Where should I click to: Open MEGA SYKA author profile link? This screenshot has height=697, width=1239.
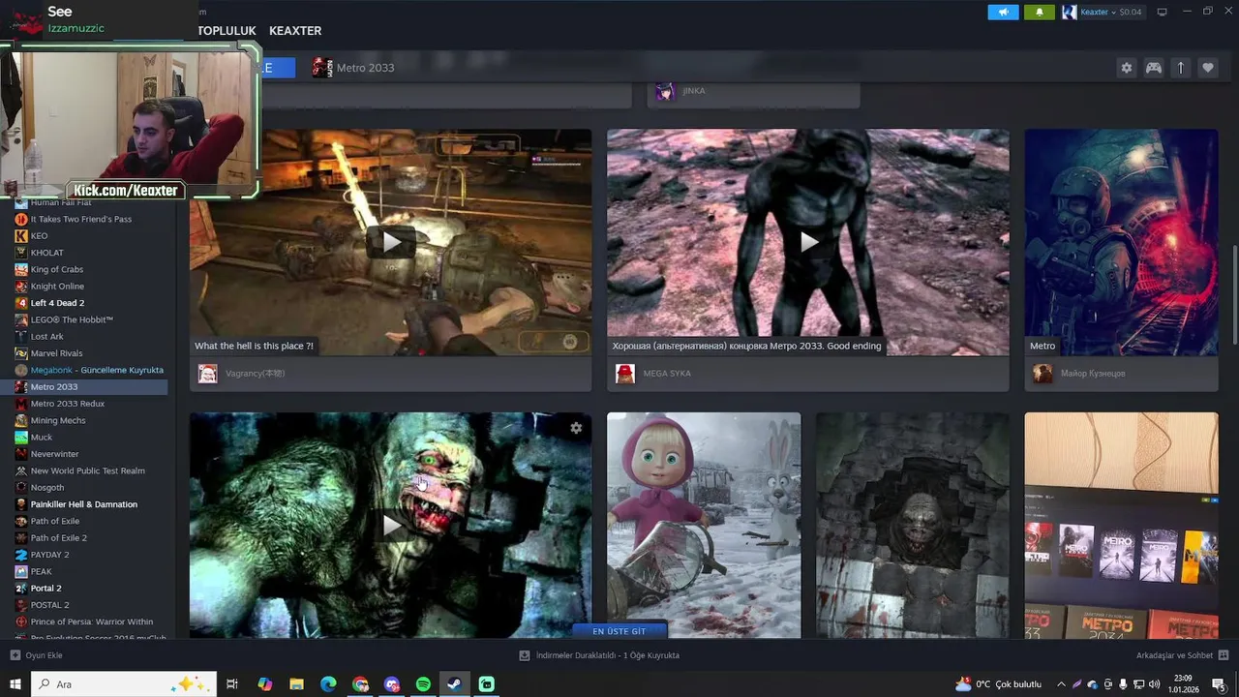tap(667, 374)
